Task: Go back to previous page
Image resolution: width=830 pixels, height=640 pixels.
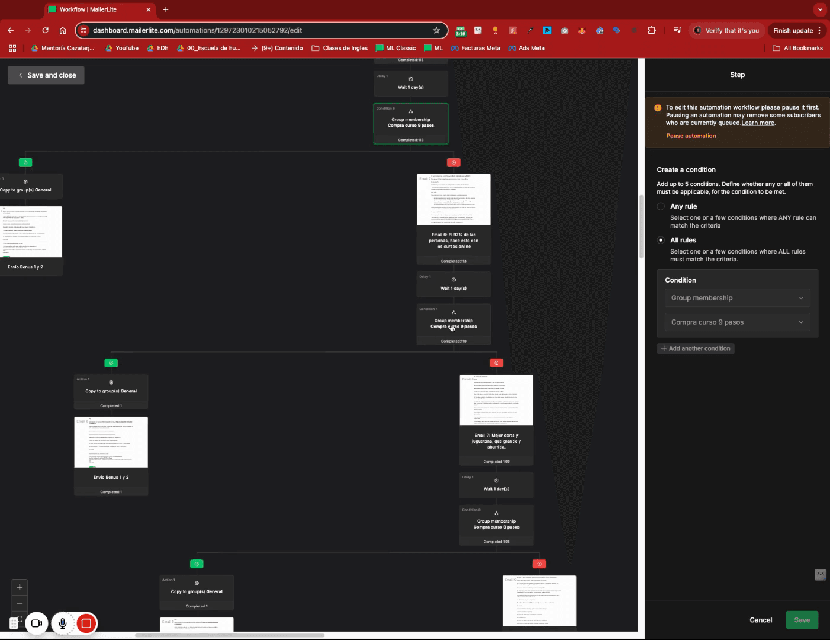Action: 11,30
